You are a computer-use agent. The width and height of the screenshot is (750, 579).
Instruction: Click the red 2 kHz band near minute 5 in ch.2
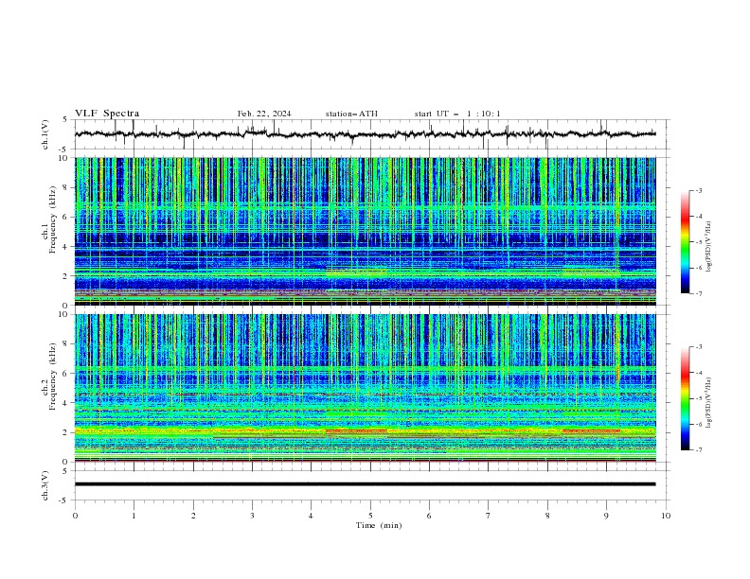[356, 430]
